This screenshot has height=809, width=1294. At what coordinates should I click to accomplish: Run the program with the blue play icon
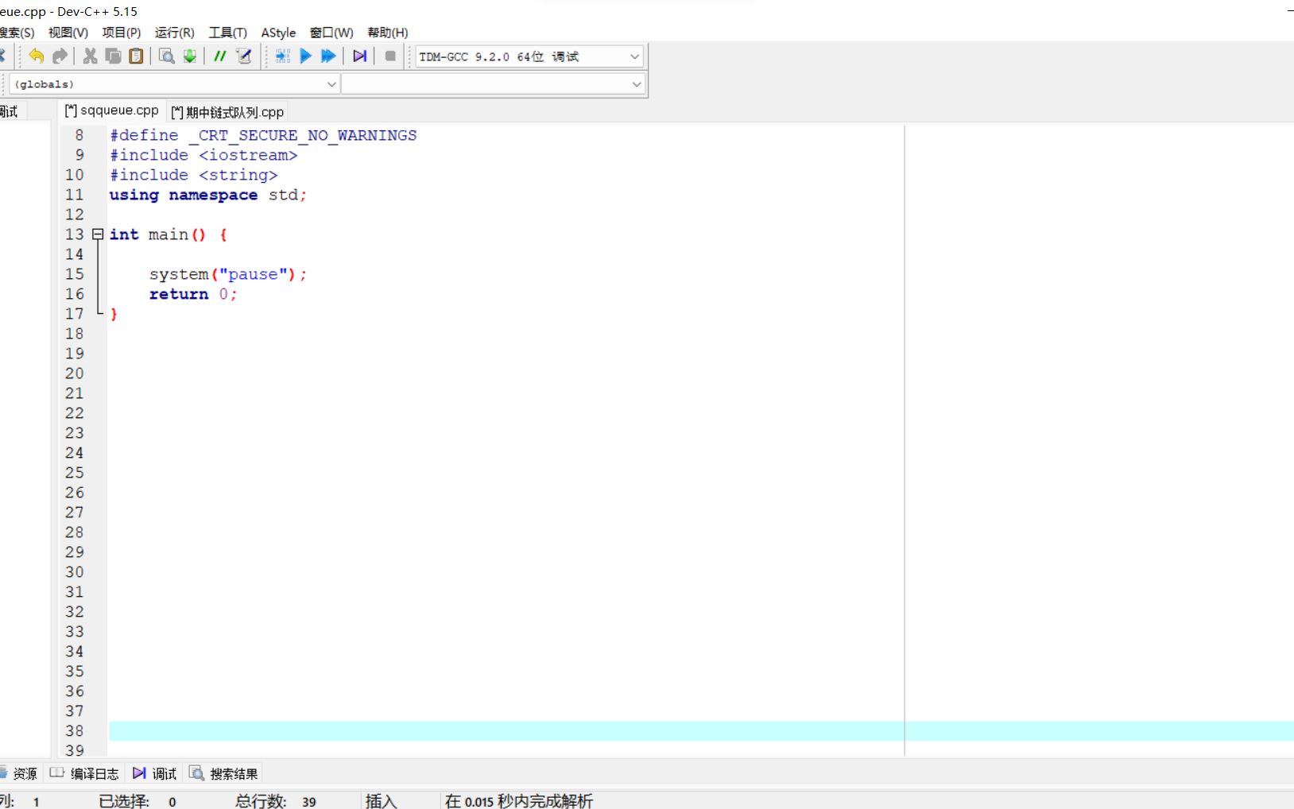click(305, 56)
